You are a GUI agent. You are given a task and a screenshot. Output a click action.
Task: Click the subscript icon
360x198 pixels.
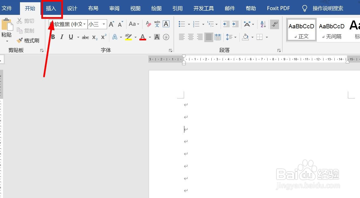94,37
